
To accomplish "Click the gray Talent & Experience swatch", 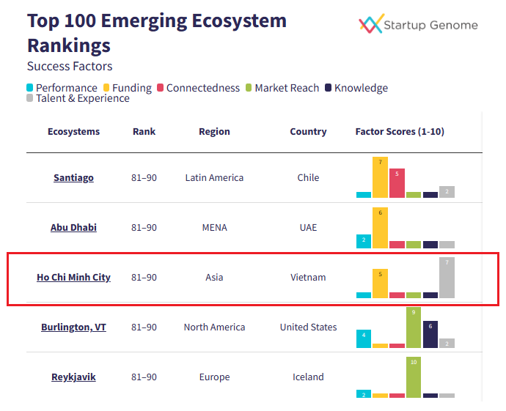I will [30, 98].
